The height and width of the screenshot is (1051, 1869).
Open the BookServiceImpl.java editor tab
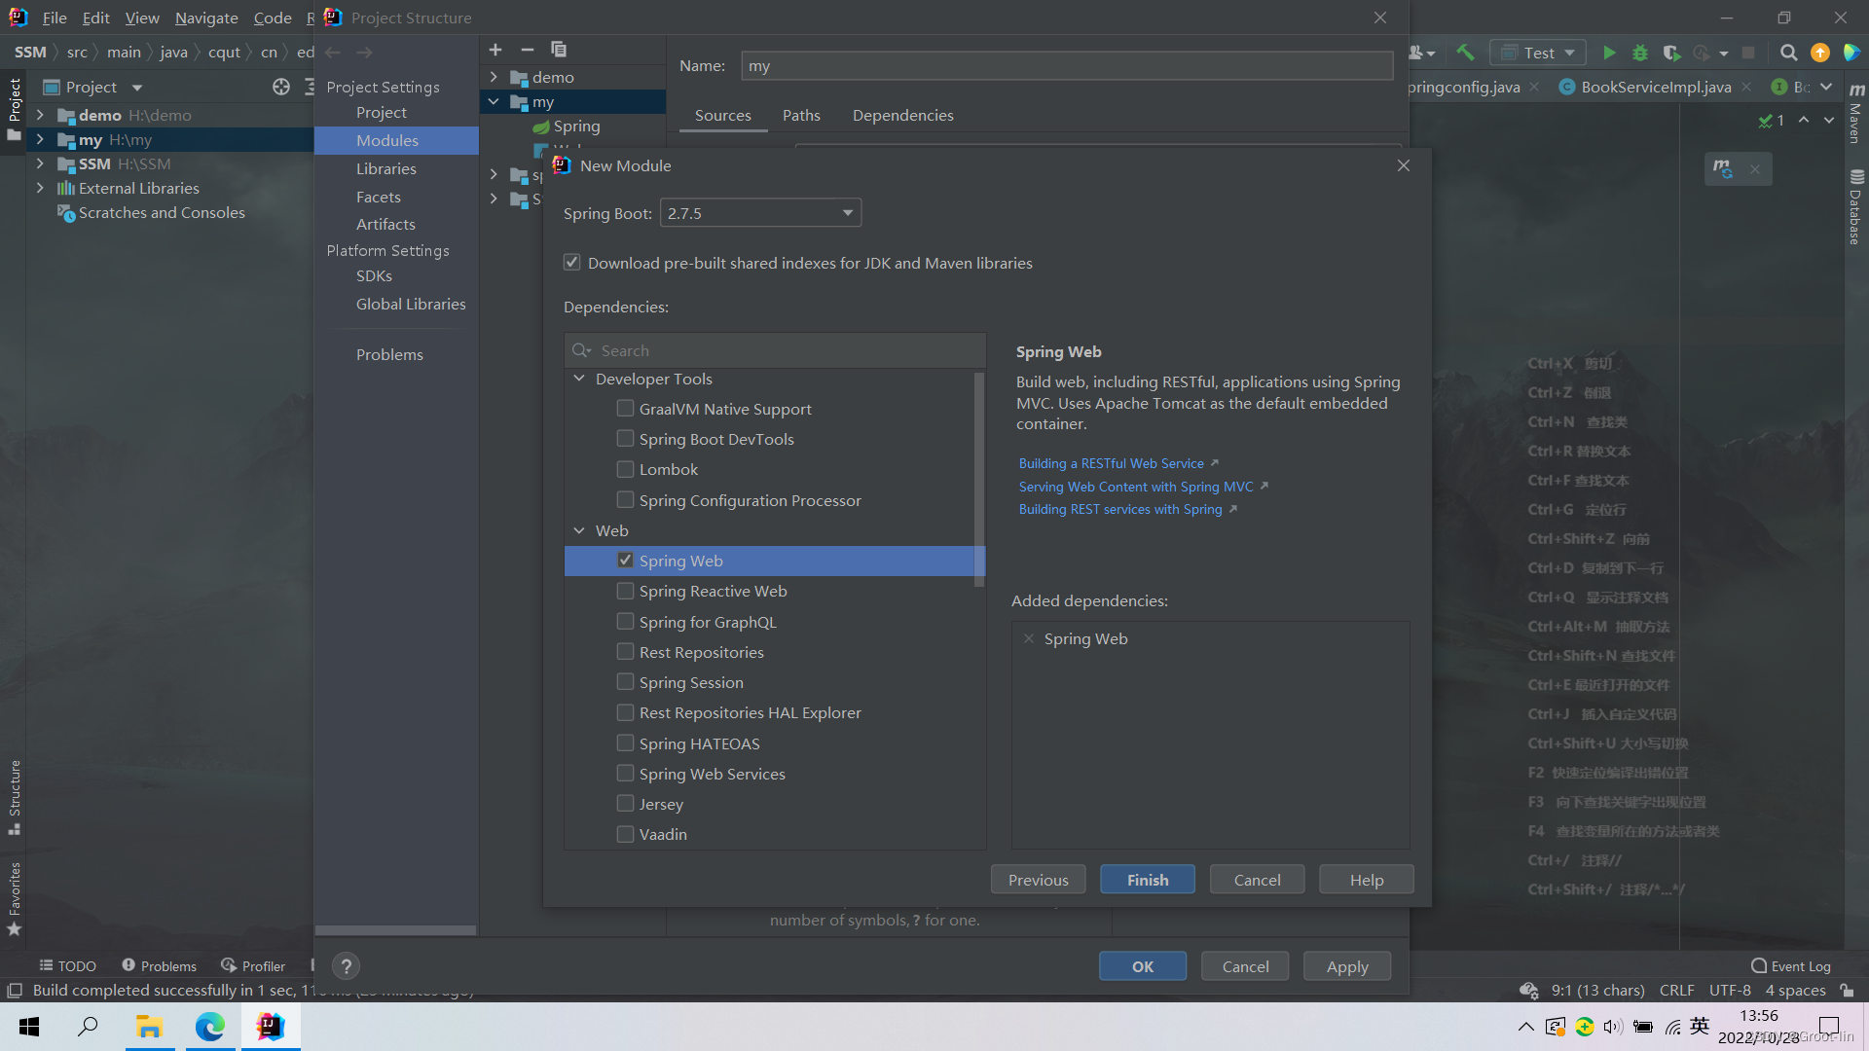[1655, 87]
